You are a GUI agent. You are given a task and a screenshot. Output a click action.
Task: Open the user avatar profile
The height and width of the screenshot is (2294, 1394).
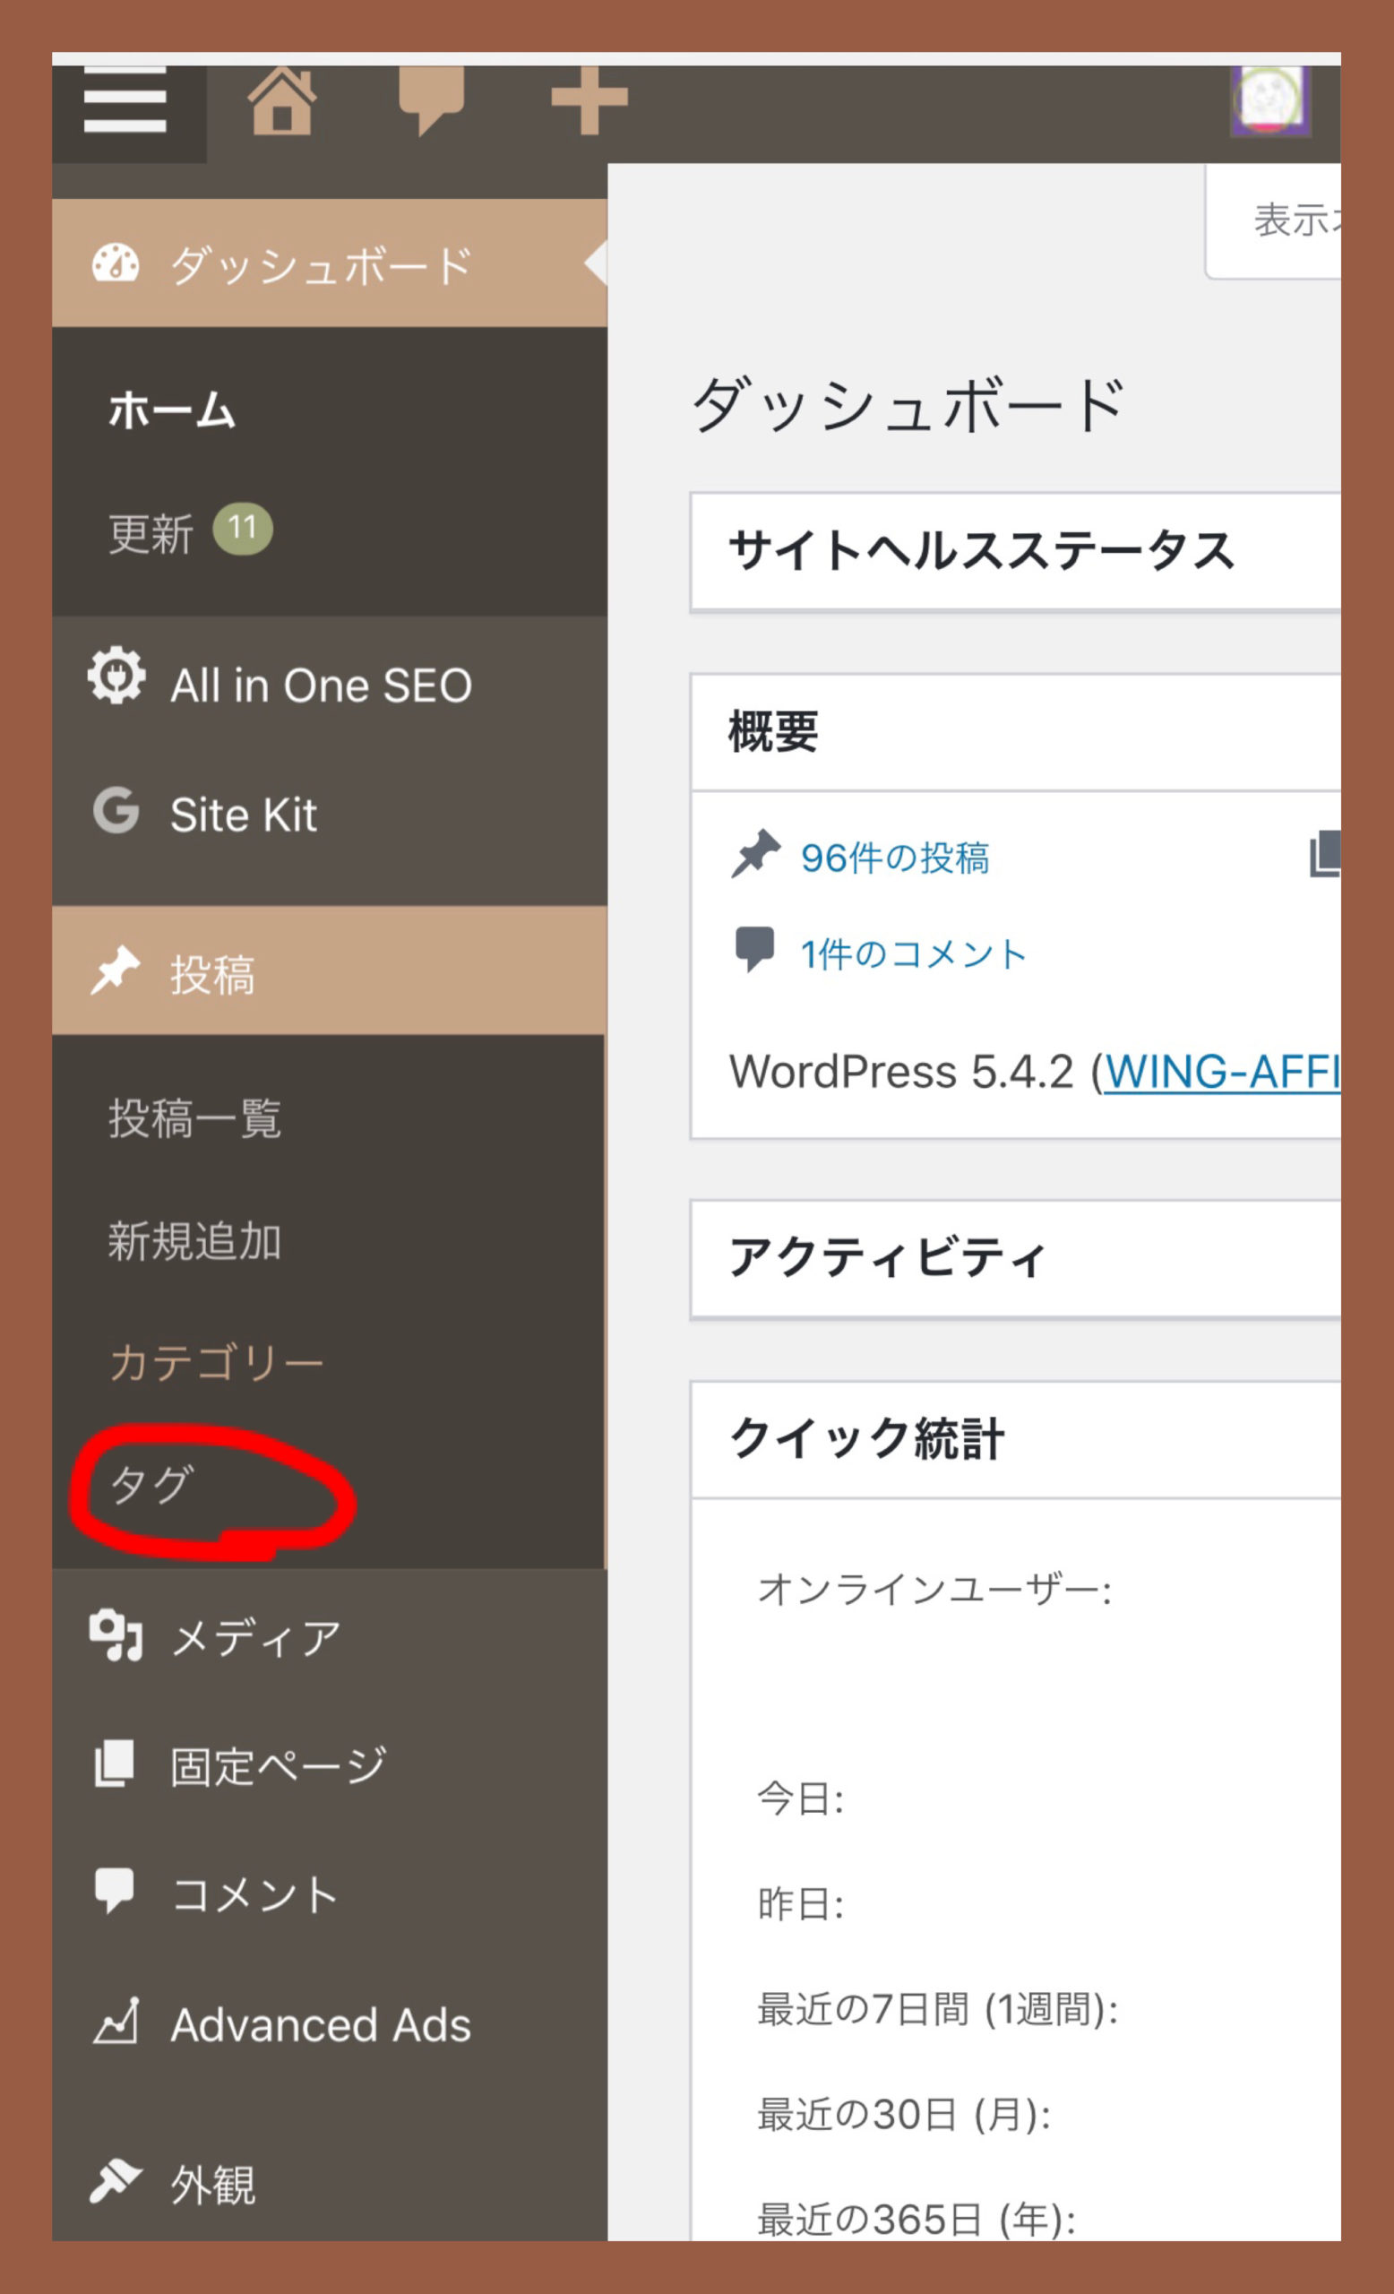[x=1270, y=99]
